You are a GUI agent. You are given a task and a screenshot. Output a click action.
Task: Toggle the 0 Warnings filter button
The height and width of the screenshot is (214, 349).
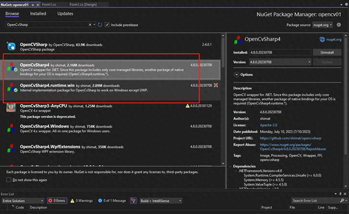pos(82,201)
